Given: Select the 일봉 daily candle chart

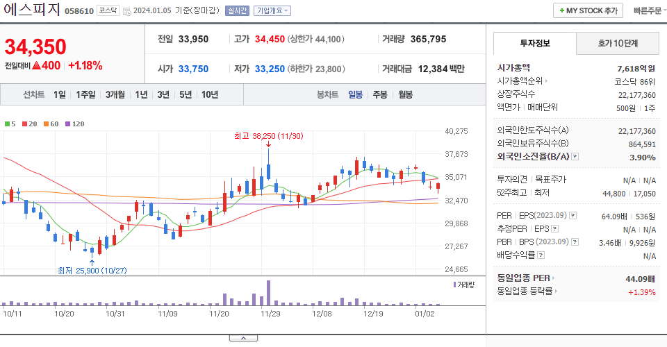Looking at the screenshot, I should pyautogui.click(x=355, y=94).
